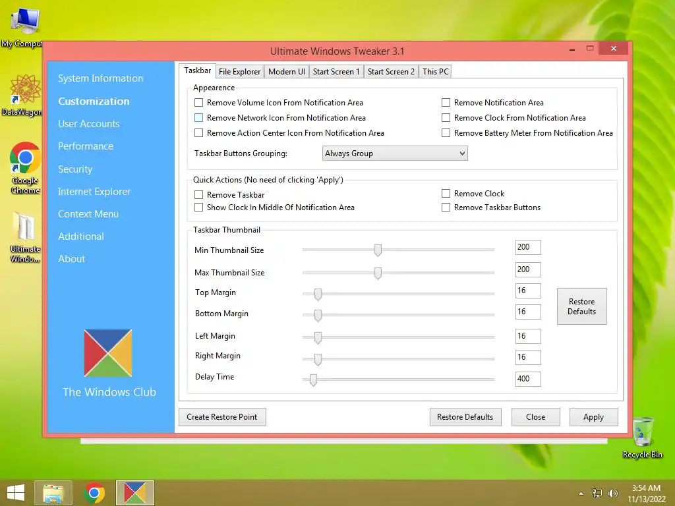Open My Computer desktop icon
This screenshot has height=506, width=675.
click(x=24, y=26)
